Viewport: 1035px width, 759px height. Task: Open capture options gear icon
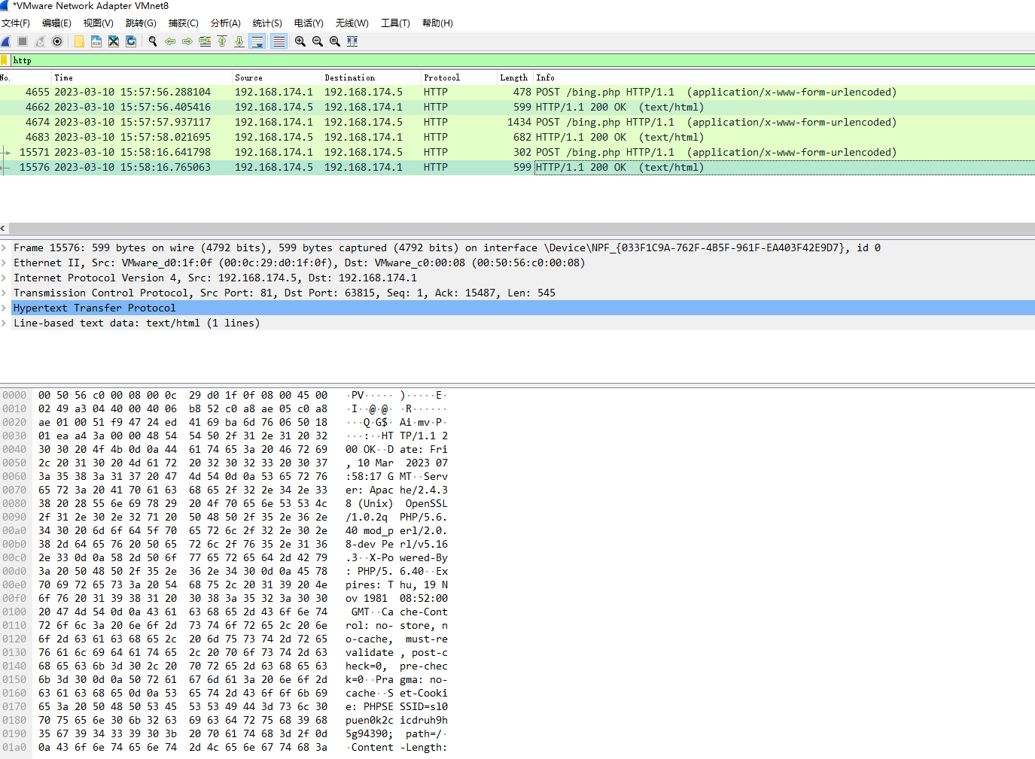[57, 41]
